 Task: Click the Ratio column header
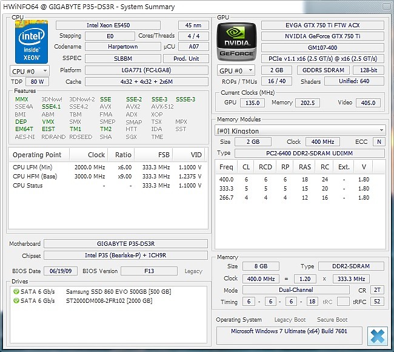121,155
